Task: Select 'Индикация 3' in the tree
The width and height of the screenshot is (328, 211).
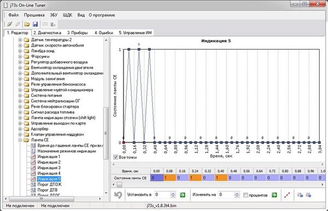Action: tap(49, 168)
